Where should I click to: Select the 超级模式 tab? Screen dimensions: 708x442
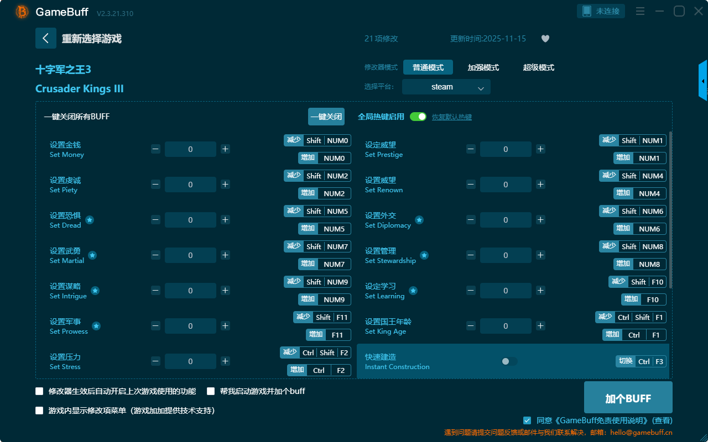coord(538,67)
